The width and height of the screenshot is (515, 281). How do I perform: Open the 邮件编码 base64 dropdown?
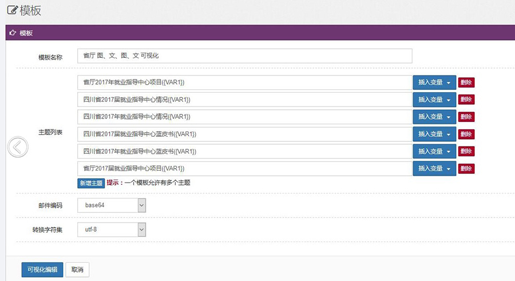pyautogui.click(x=112, y=205)
